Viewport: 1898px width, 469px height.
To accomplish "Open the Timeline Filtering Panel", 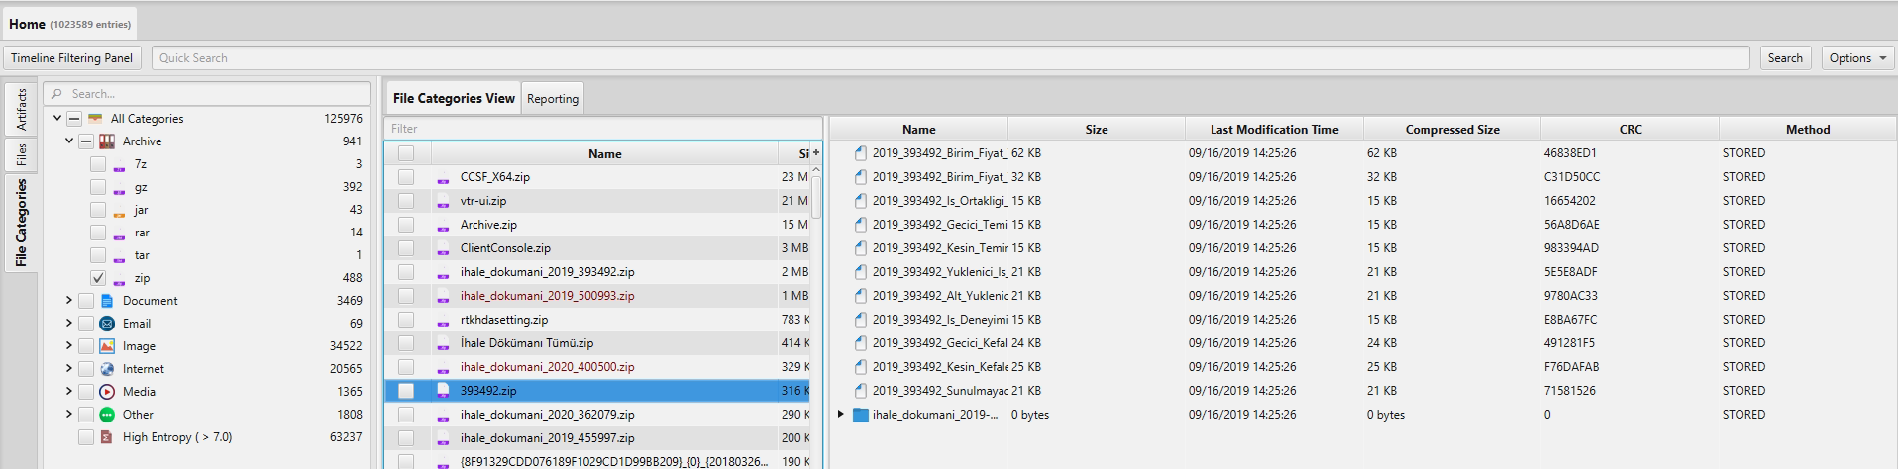I will (x=72, y=58).
